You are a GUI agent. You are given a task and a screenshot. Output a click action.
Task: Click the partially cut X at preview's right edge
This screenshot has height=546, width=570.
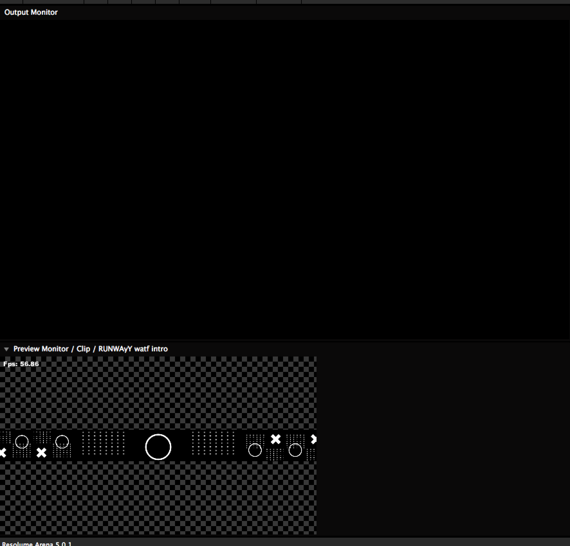pos(314,439)
